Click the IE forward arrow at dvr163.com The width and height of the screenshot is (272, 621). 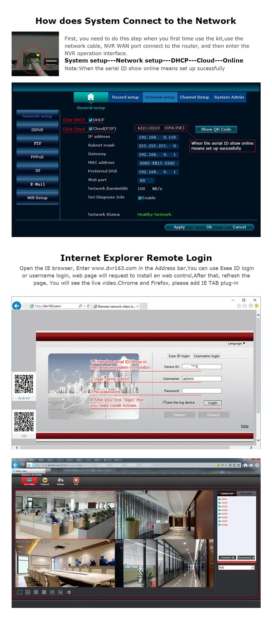click(x=25, y=306)
